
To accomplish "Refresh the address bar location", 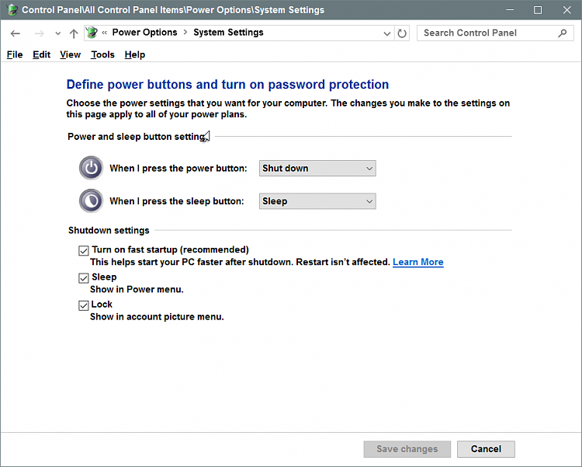I will tap(402, 33).
